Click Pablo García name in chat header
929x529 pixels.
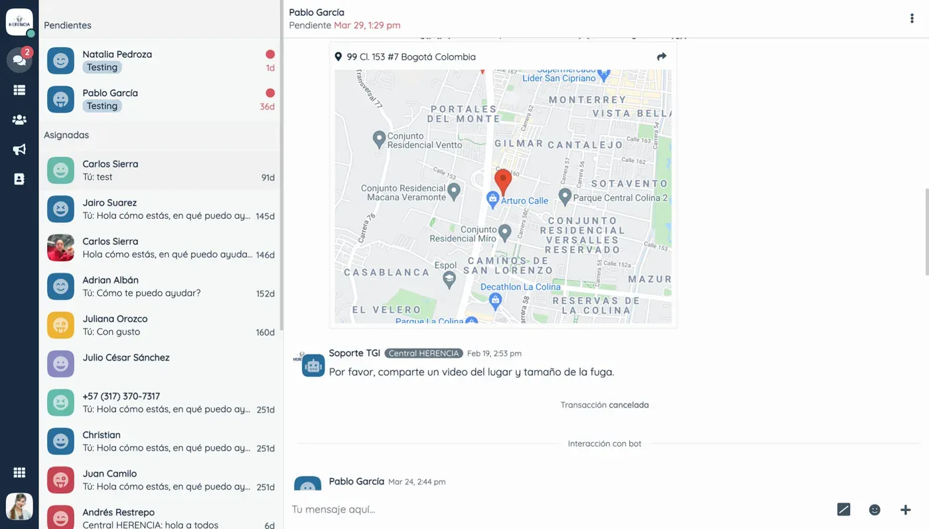point(317,13)
